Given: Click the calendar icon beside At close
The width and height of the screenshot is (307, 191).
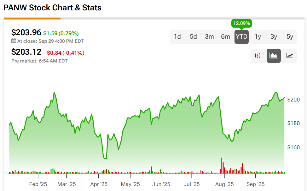Looking at the screenshot, I should [x=14, y=41].
